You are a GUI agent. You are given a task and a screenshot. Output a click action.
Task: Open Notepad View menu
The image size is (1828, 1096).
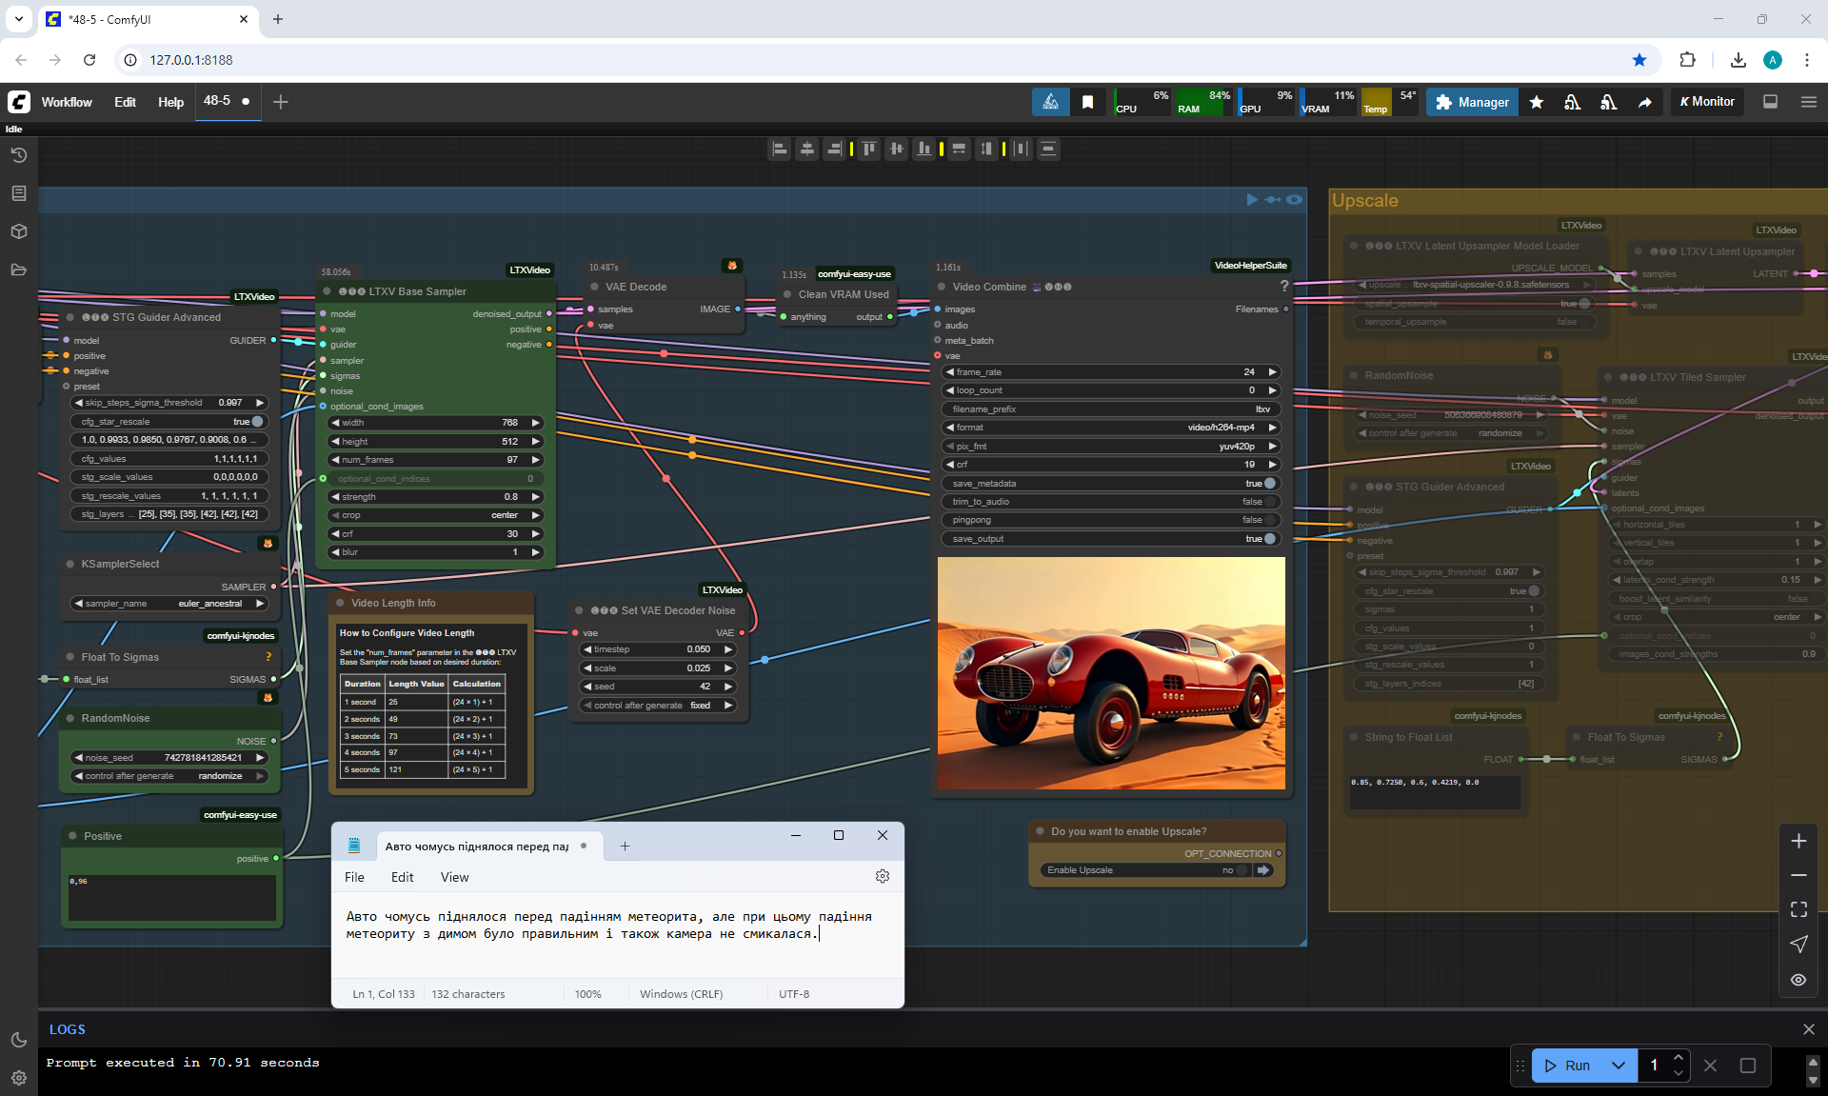pos(454,877)
